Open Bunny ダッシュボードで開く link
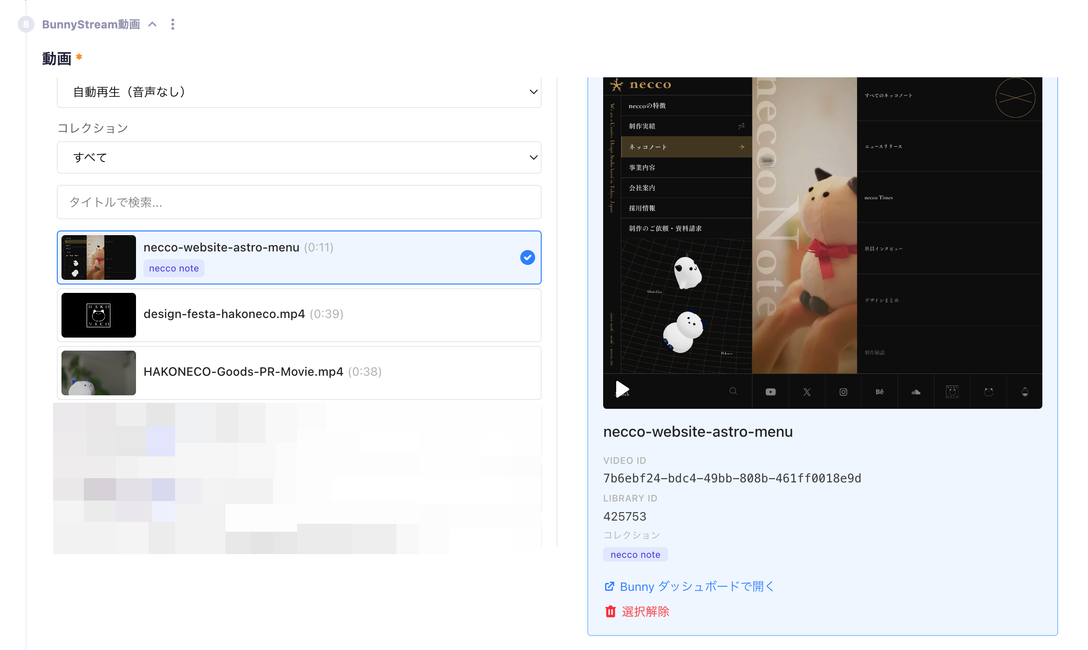1088x650 pixels. (x=696, y=586)
